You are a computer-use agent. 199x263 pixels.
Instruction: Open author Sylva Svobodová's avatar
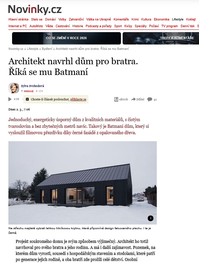(x=14, y=88)
